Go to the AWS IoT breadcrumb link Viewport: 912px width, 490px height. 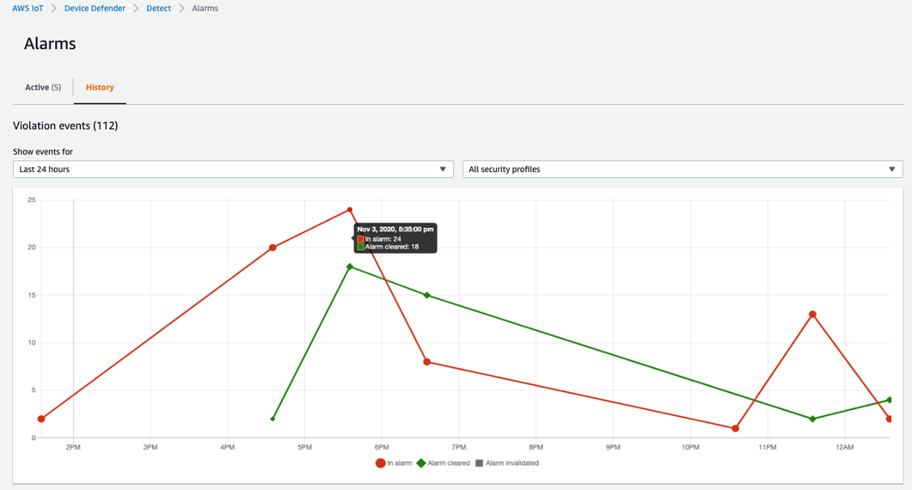(x=28, y=8)
